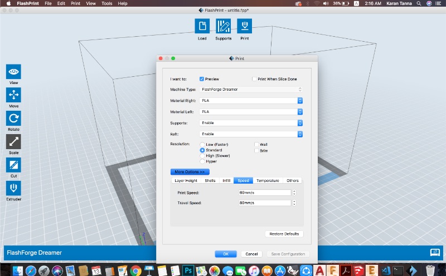Viewport: 446px width, 276px height.
Task: Uncheck the Preview checkbox
Action: [202, 79]
